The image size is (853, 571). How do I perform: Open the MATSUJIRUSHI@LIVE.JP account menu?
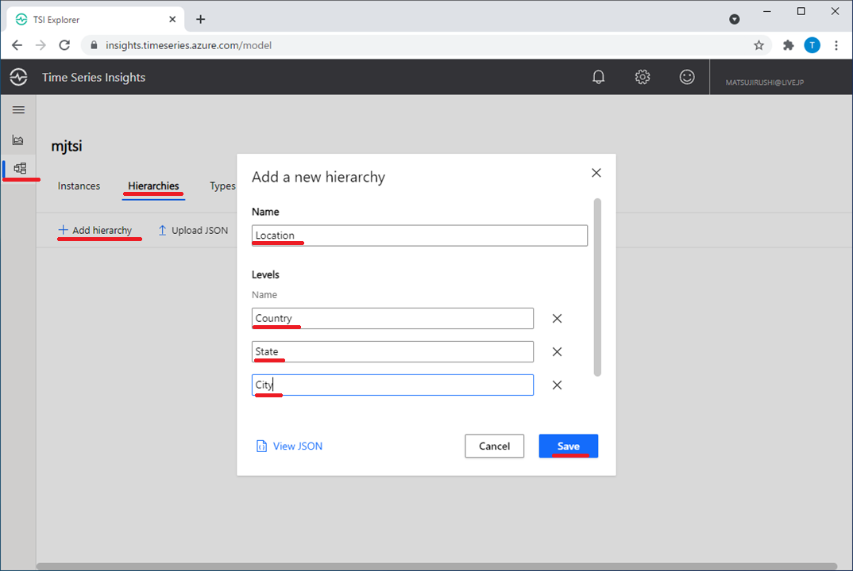point(764,82)
